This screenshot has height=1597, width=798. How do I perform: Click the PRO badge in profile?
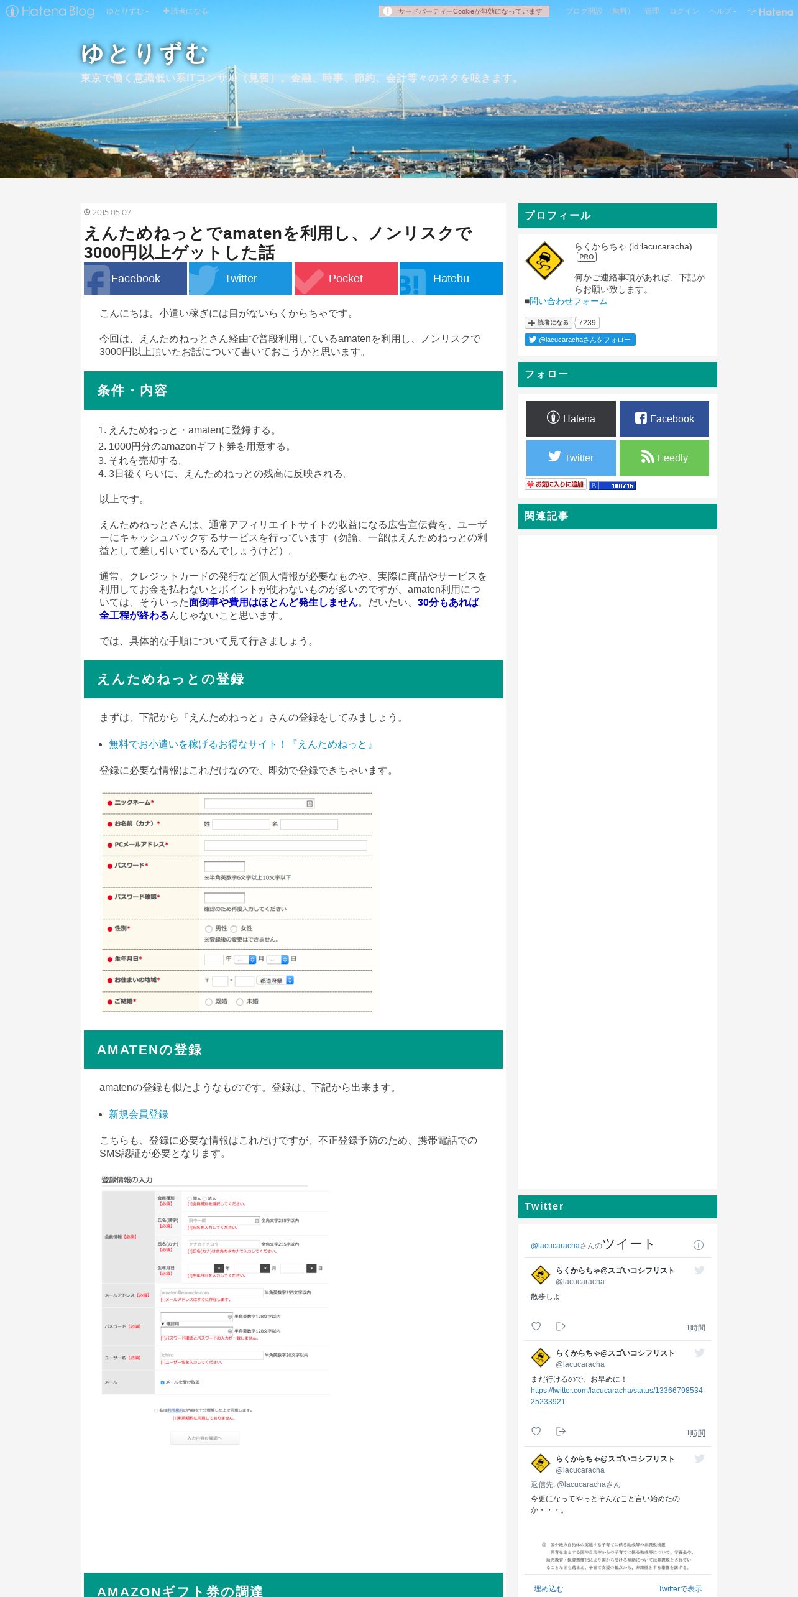(x=586, y=257)
